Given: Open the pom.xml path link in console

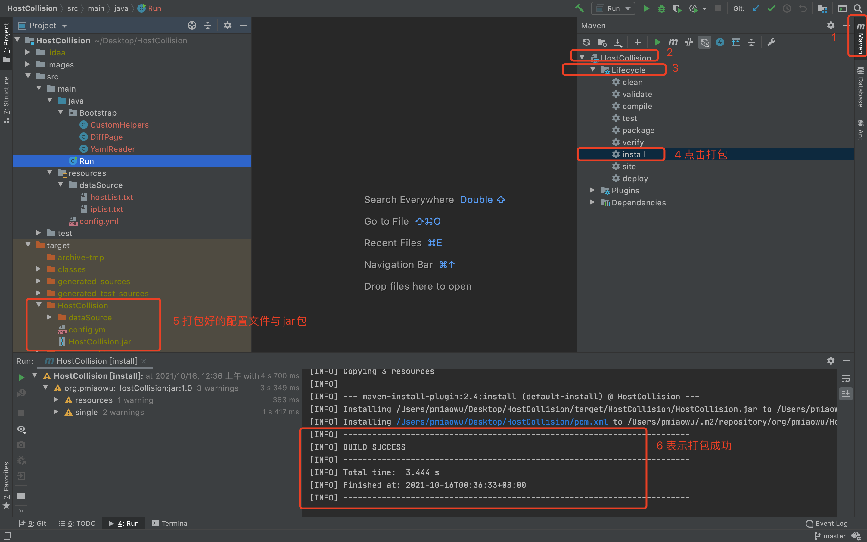Looking at the screenshot, I should pyautogui.click(x=502, y=422).
